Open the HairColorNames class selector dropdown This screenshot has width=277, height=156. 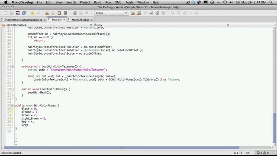pyautogui.click(x=47, y=25)
